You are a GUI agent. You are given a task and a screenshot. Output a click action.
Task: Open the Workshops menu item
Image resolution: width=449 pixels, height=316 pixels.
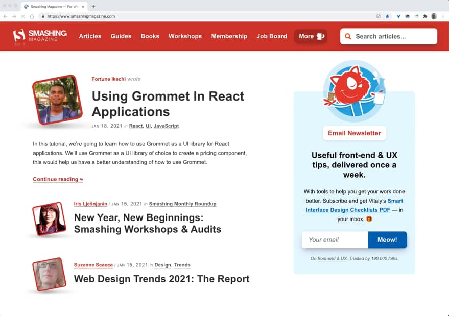coord(185,36)
